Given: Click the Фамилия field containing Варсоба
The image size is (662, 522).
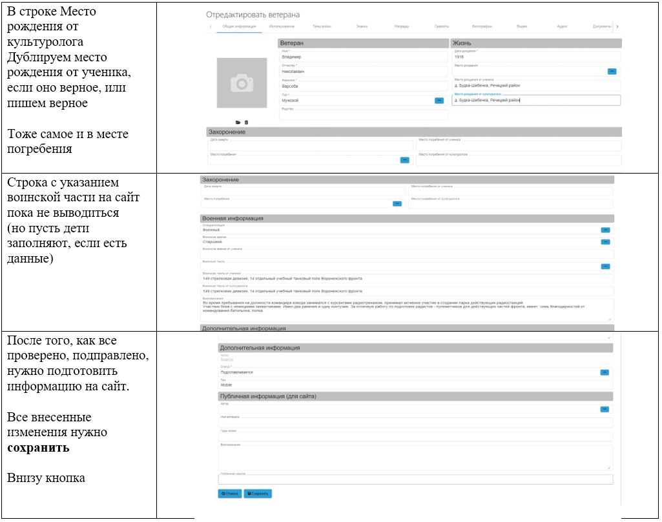Looking at the screenshot, I should point(364,86).
